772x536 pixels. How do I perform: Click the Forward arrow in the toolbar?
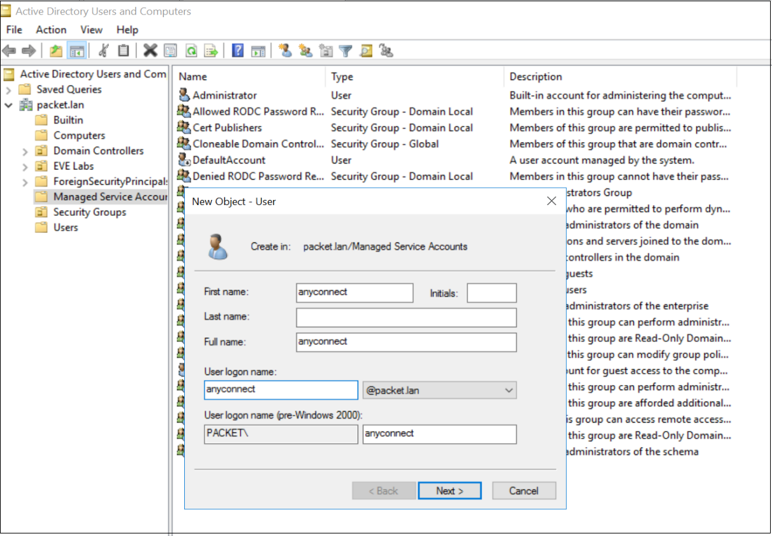[29, 51]
